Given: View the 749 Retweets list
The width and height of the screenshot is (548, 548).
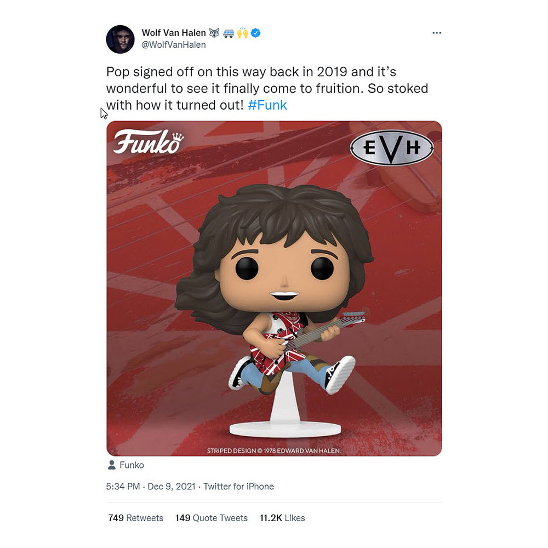Looking at the screenshot, I should (x=135, y=518).
